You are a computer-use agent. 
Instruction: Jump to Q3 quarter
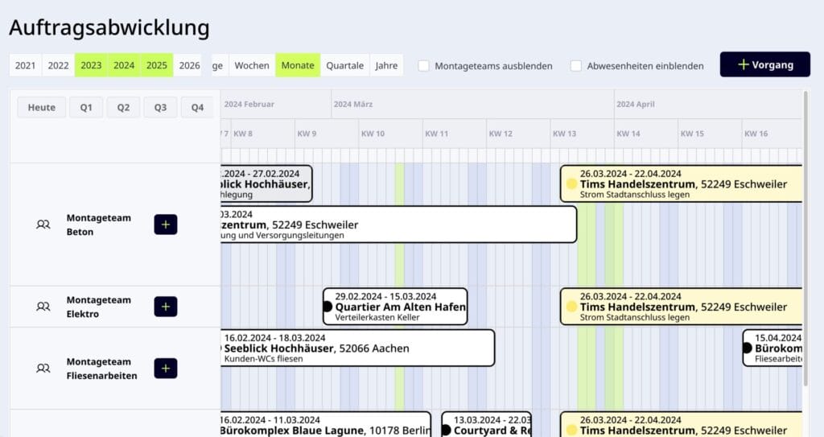(x=160, y=108)
